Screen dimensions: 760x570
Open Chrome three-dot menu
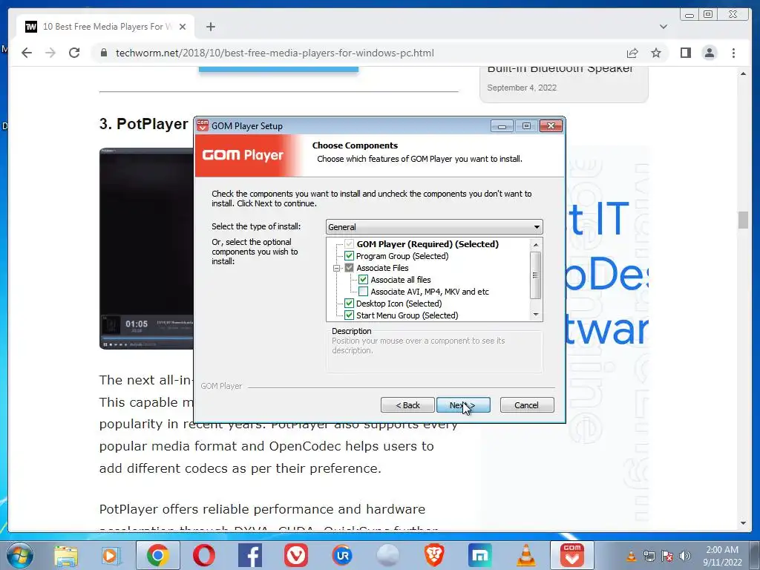pyautogui.click(x=733, y=53)
